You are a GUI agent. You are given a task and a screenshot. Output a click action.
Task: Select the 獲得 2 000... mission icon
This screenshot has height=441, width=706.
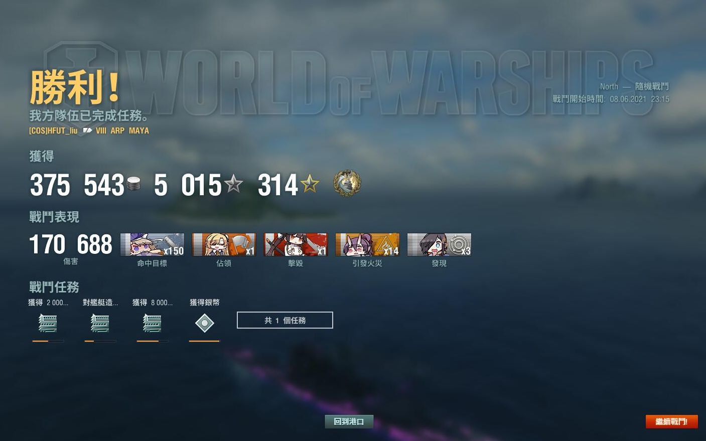48,323
